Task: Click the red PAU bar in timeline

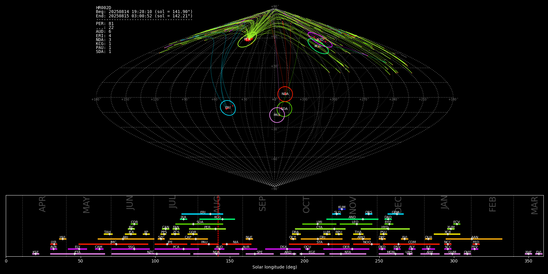Action: [x=205, y=244]
